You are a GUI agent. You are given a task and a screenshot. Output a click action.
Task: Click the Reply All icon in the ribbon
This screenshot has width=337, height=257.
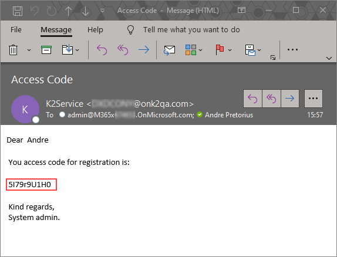point(123,50)
